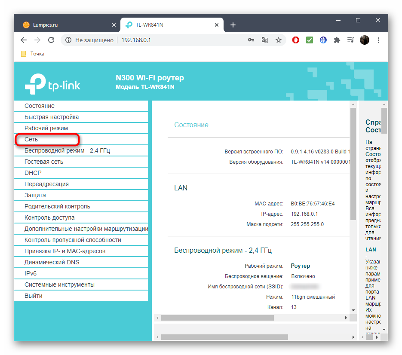Open Беспроводной режим - 2,4 ГГц menu
Image resolution: width=402 pixels, height=355 pixels.
tap(81, 150)
